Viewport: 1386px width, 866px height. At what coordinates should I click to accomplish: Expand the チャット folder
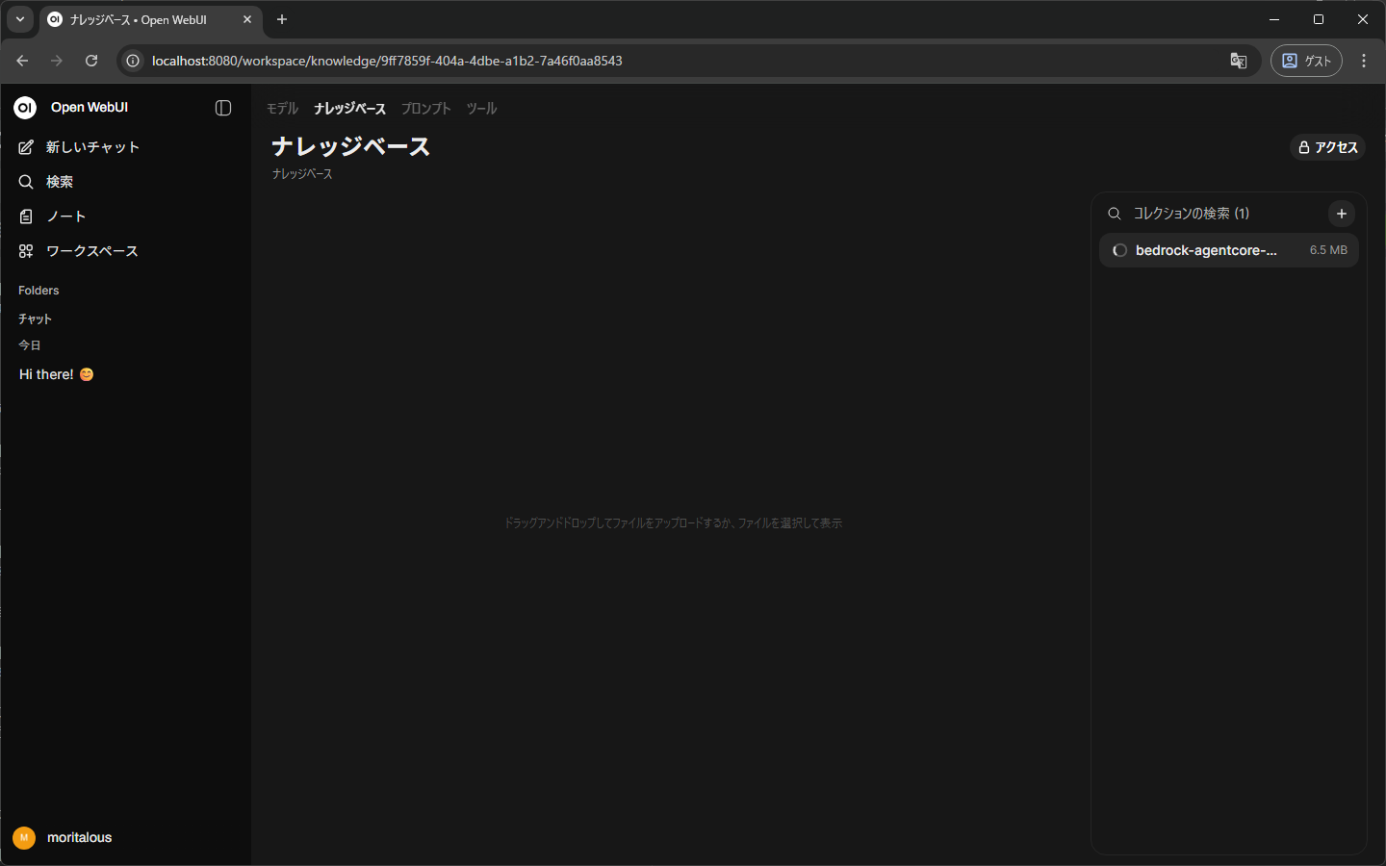pyautogui.click(x=34, y=318)
